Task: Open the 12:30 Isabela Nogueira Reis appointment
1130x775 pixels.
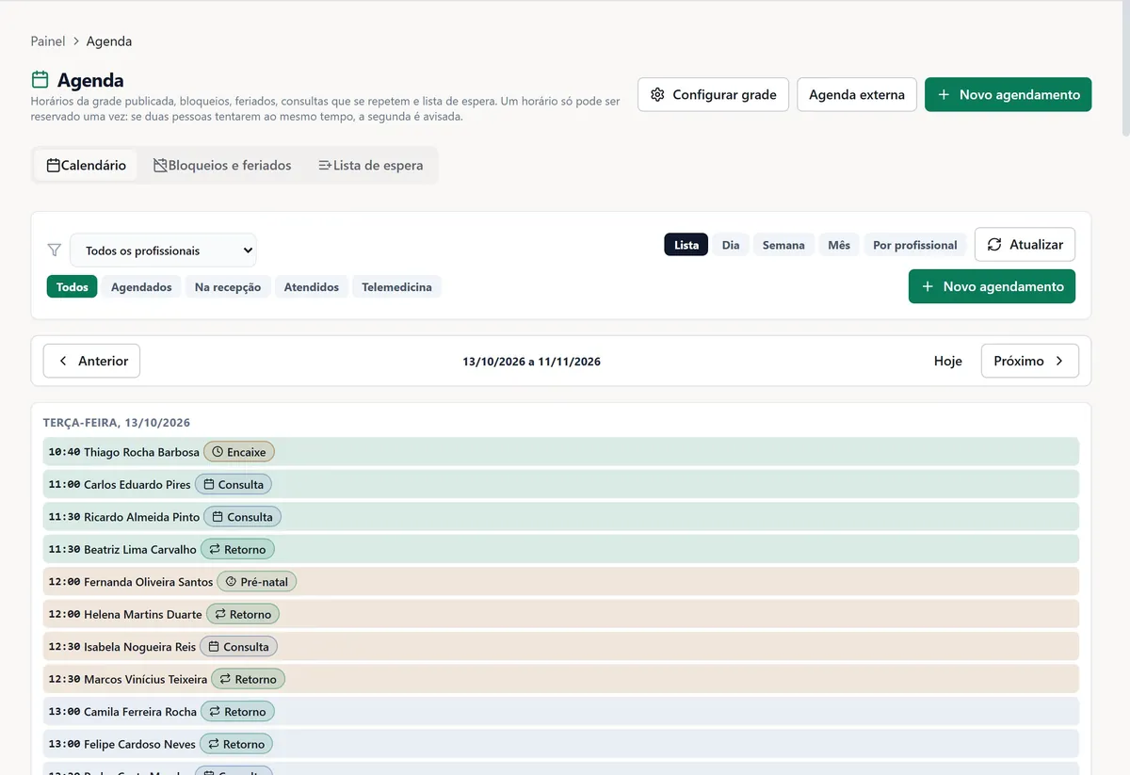Action: tap(561, 647)
